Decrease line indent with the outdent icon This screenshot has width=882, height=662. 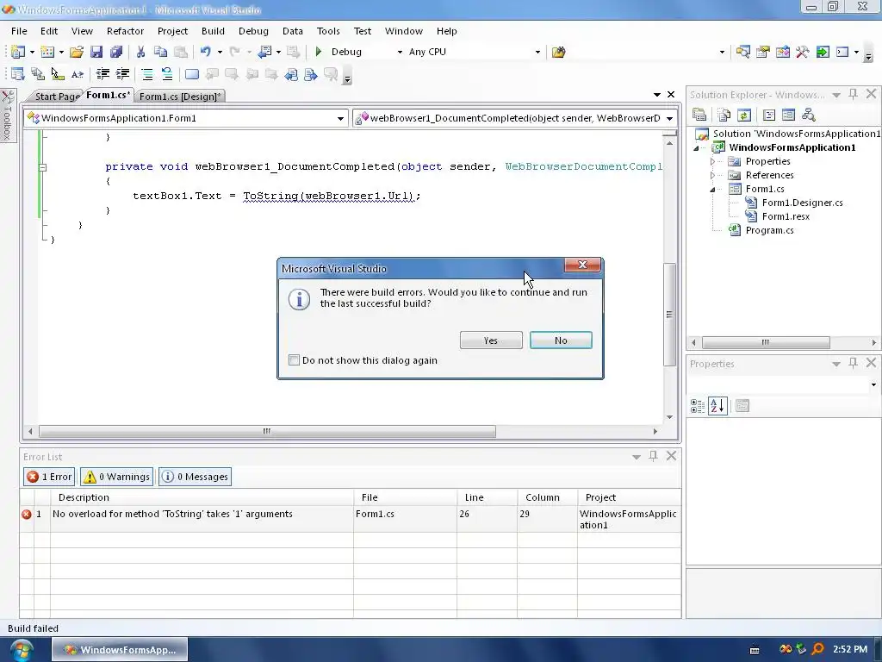pos(102,74)
